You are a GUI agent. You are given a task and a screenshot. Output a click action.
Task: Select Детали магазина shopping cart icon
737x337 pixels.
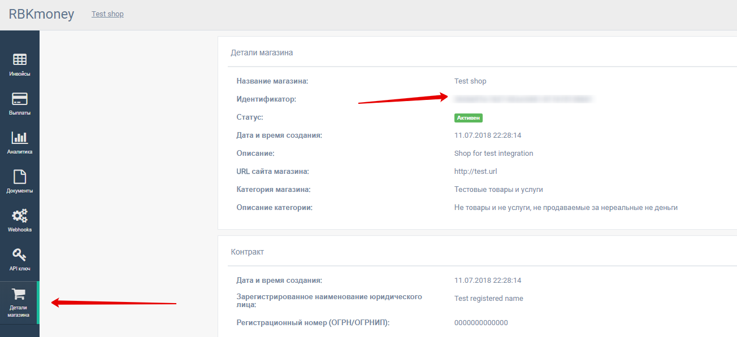click(x=19, y=294)
